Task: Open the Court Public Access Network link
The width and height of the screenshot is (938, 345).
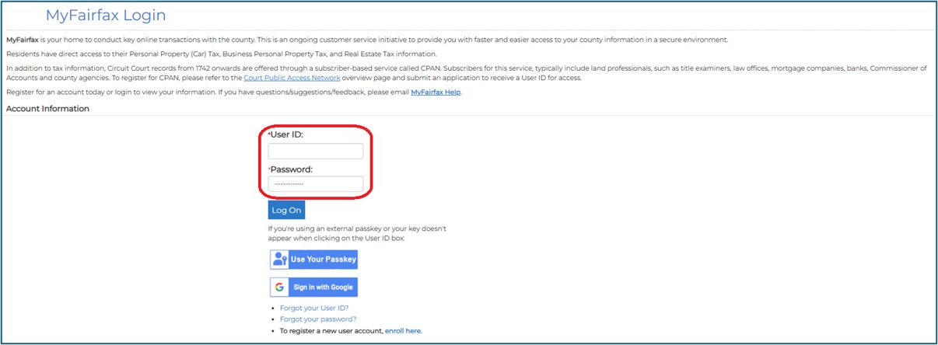Action: click(292, 78)
